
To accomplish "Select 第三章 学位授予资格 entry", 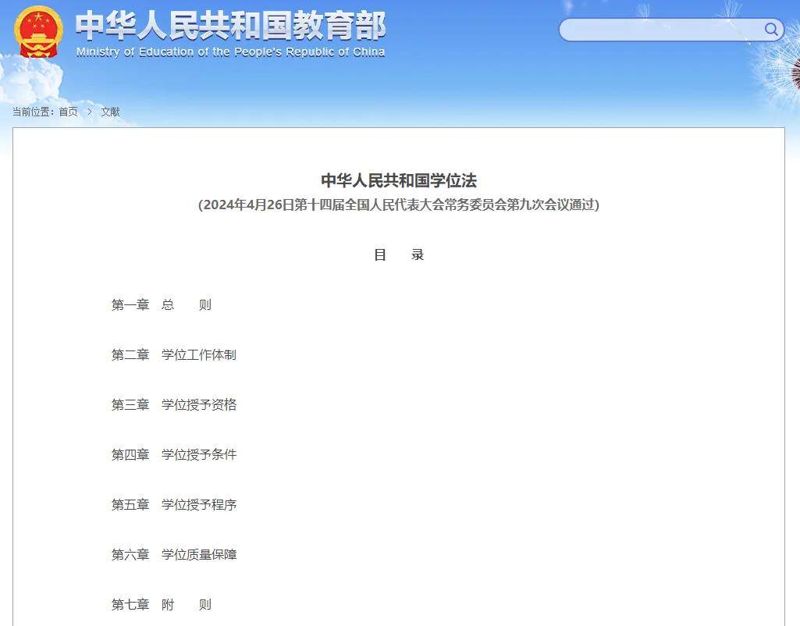I will click(173, 405).
